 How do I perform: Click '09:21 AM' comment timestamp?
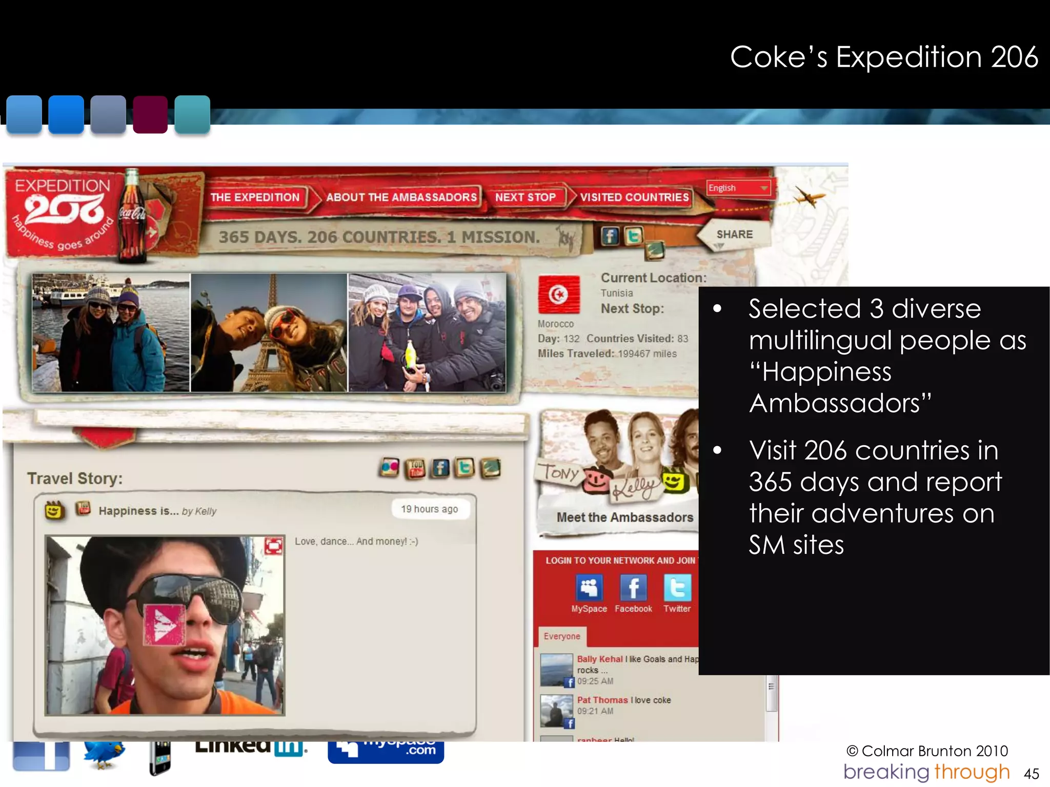tap(595, 711)
